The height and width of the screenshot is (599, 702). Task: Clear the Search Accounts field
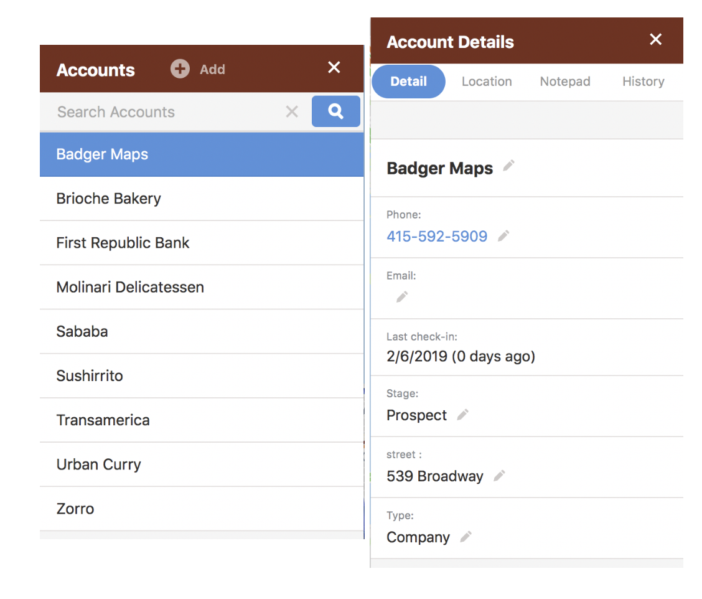(x=292, y=111)
